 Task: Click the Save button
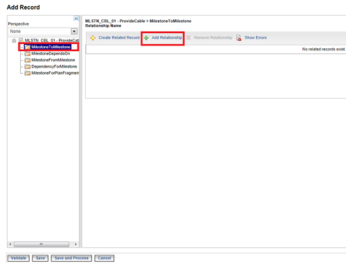[x=40, y=258]
